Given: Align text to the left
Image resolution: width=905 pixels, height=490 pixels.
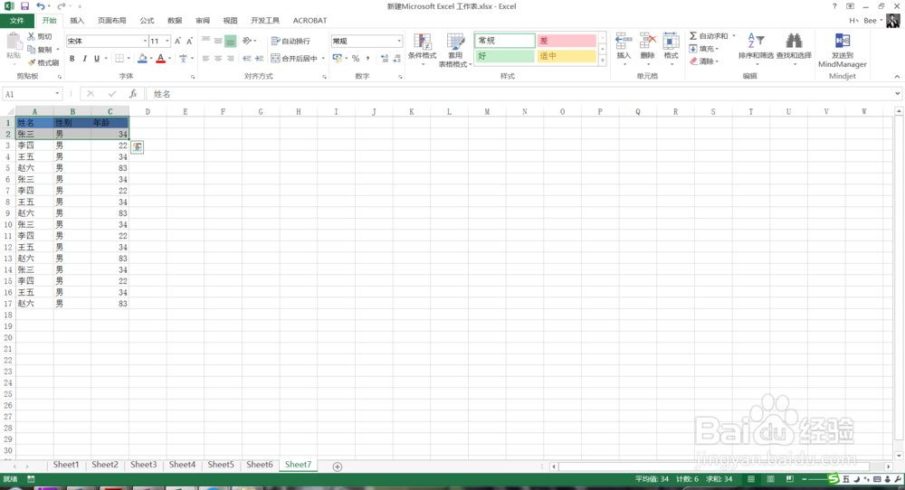Looking at the screenshot, I should (206, 58).
